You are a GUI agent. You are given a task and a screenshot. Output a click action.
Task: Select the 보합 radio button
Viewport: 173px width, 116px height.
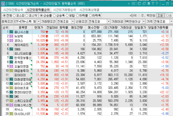tap(67, 16)
